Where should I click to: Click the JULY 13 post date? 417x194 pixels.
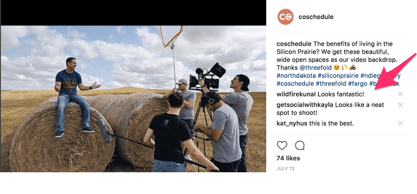[x=285, y=169]
